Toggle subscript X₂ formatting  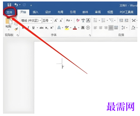pos(47,28)
